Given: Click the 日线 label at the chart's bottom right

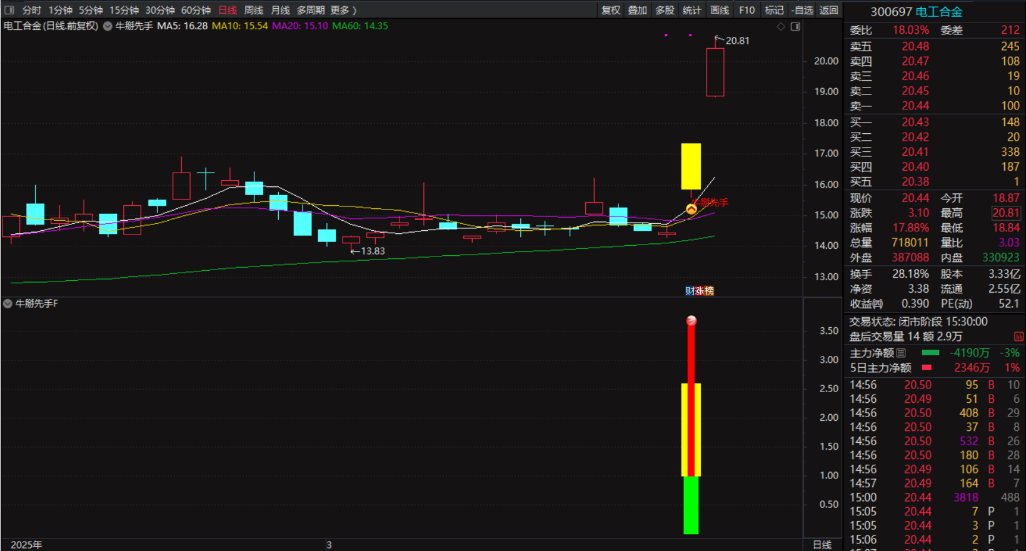Looking at the screenshot, I should point(822,545).
